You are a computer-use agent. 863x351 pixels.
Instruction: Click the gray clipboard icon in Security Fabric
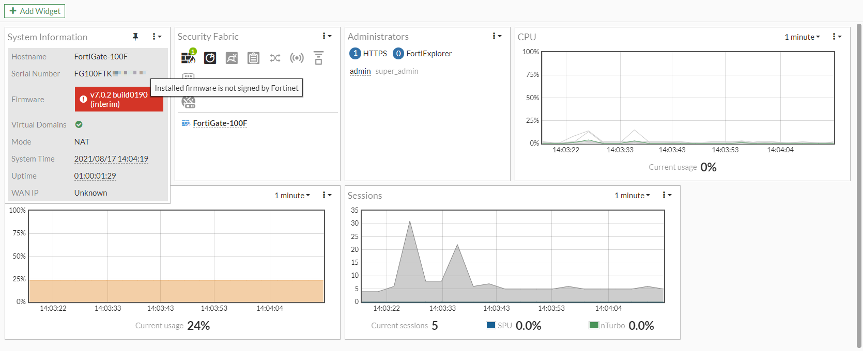coord(253,58)
